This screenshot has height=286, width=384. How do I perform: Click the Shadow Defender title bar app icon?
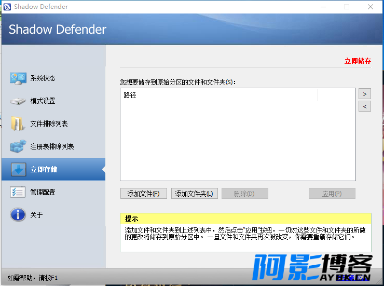[x=7, y=7]
